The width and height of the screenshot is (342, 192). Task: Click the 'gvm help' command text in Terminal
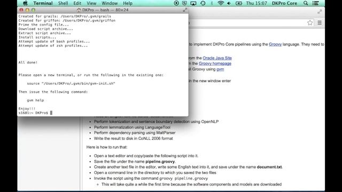pyautogui.click(x=35, y=100)
